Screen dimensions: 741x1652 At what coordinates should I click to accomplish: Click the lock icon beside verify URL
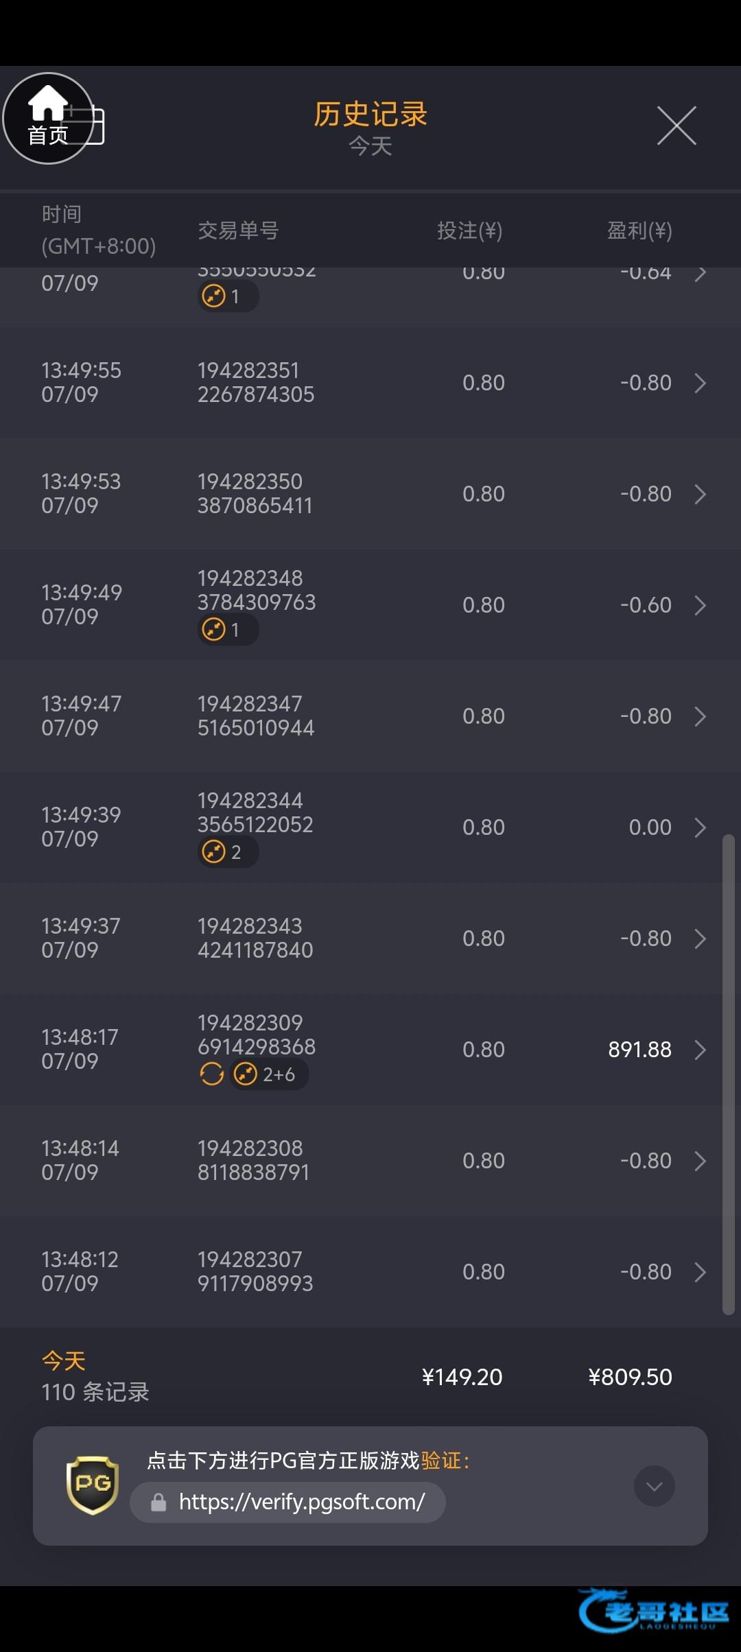[x=158, y=1502]
